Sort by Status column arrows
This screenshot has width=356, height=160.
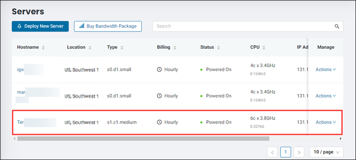pos(218,48)
